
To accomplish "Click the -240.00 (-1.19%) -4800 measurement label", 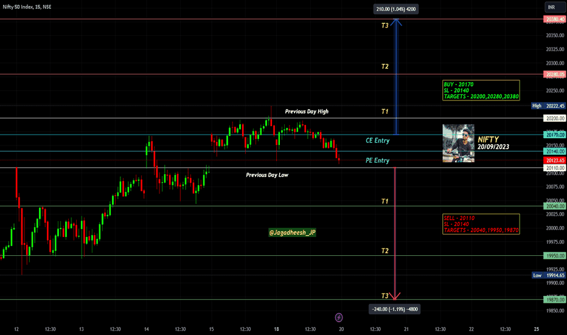I will tap(394, 309).
